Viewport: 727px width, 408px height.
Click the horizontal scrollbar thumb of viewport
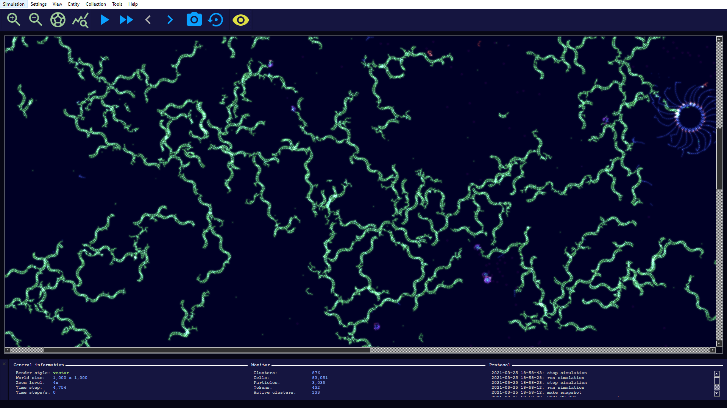[x=207, y=350]
